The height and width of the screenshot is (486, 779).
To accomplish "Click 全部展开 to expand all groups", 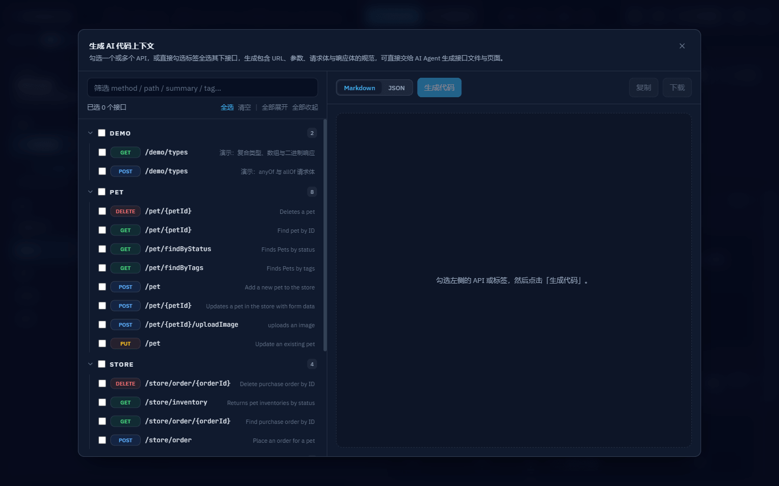I will (x=275, y=107).
